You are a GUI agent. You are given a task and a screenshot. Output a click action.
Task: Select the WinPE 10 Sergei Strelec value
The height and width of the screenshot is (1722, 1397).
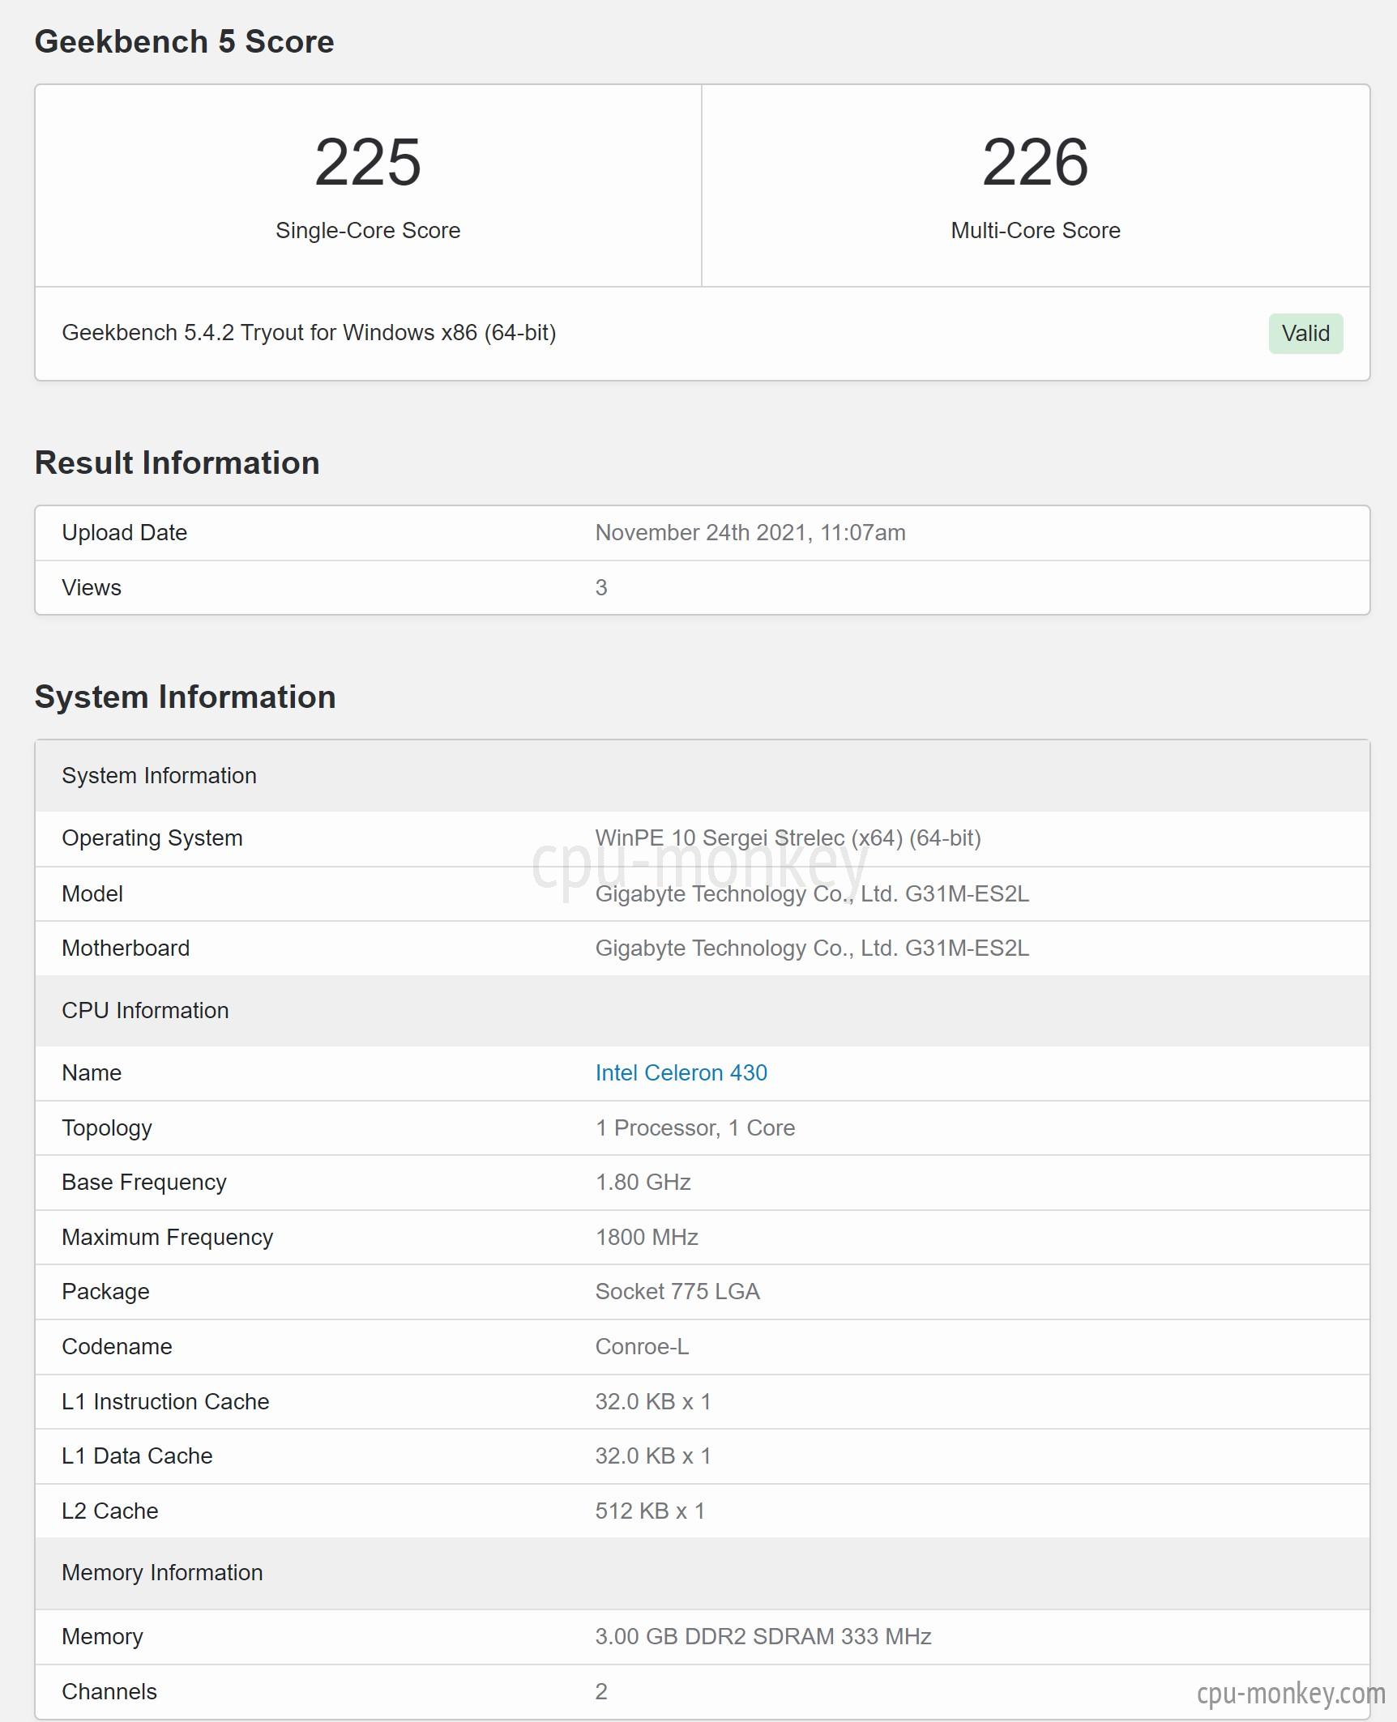788,838
